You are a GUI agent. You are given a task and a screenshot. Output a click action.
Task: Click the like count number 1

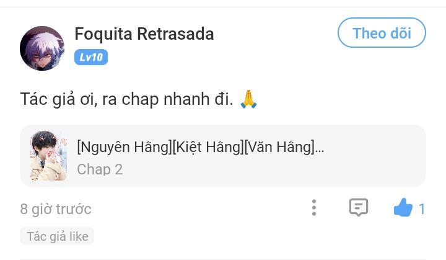click(422, 209)
